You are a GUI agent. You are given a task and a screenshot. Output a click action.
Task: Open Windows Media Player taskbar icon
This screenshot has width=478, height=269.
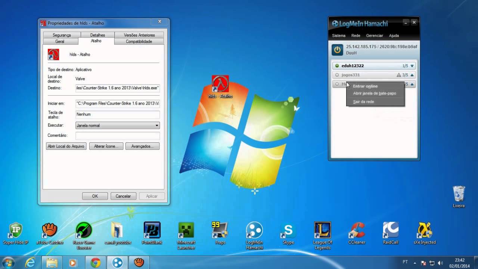[x=73, y=263]
